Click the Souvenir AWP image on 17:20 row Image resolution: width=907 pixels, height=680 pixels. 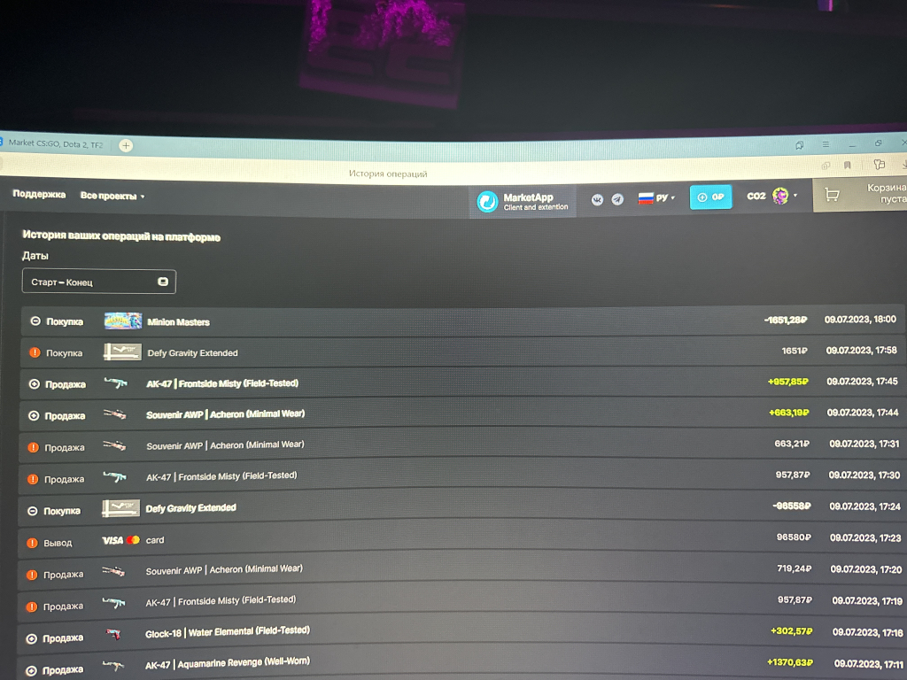(113, 571)
